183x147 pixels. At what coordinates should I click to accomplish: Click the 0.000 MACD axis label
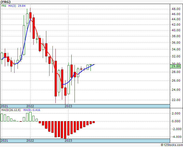point(176,121)
